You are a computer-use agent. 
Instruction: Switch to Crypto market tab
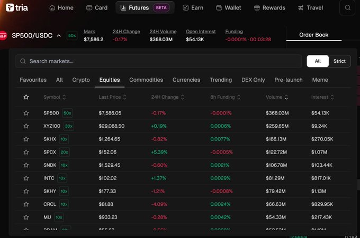tap(81, 80)
